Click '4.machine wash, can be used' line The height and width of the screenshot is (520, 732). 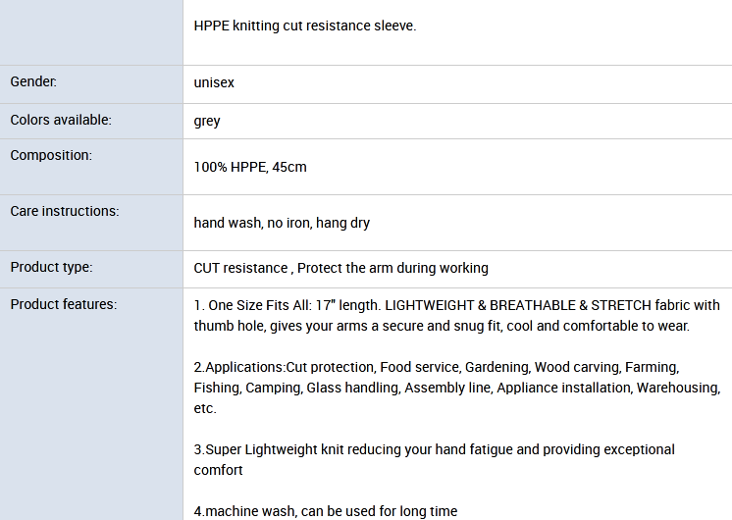coord(326,511)
